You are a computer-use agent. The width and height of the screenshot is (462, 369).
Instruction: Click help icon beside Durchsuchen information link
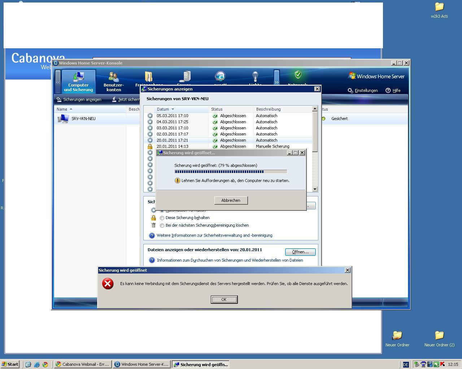[x=152, y=260]
